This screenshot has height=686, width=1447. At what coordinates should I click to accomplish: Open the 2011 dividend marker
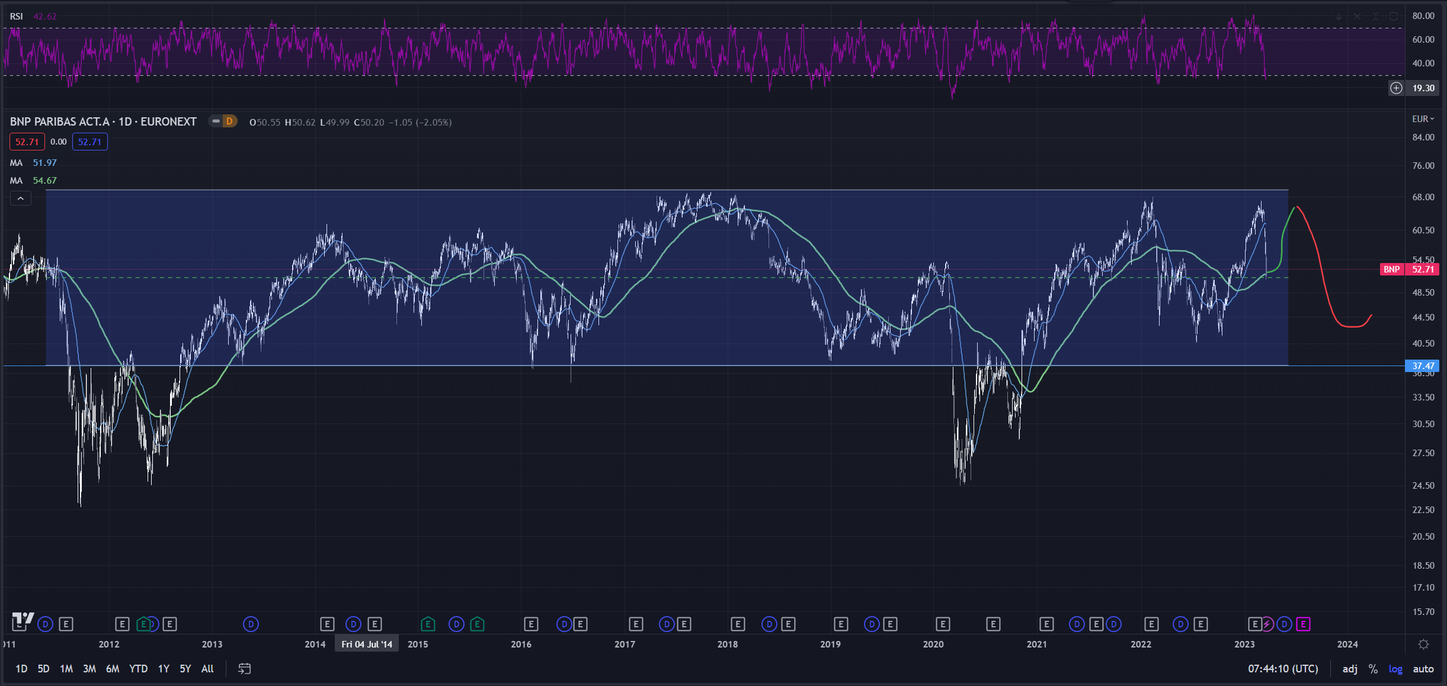click(x=45, y=624)
